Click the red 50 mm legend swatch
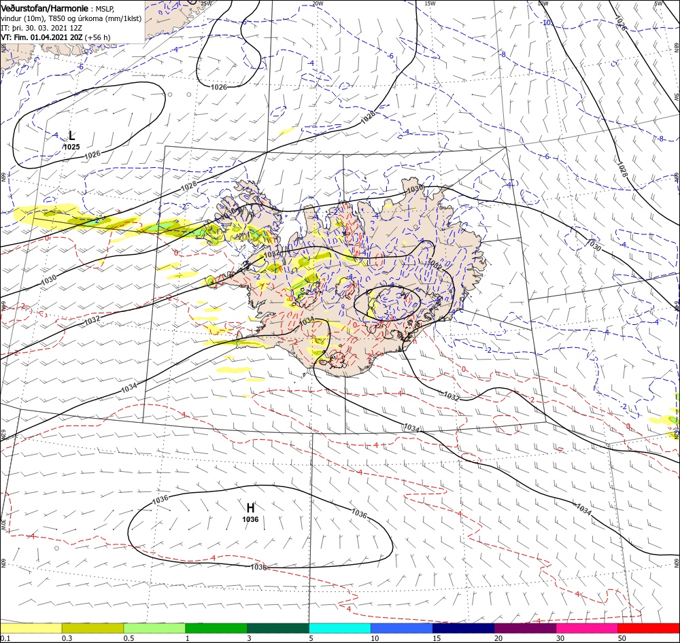 point(649,628)
